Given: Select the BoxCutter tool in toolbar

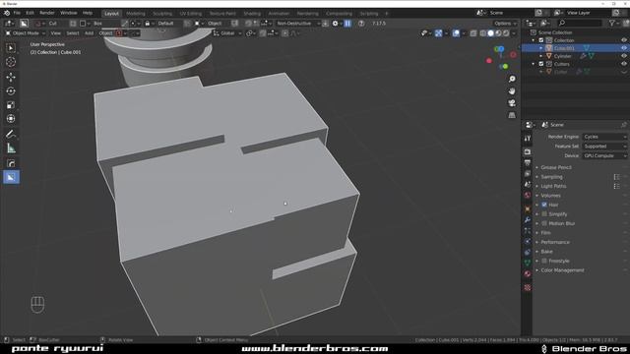Looking at the screenshot, I should 11,177.
